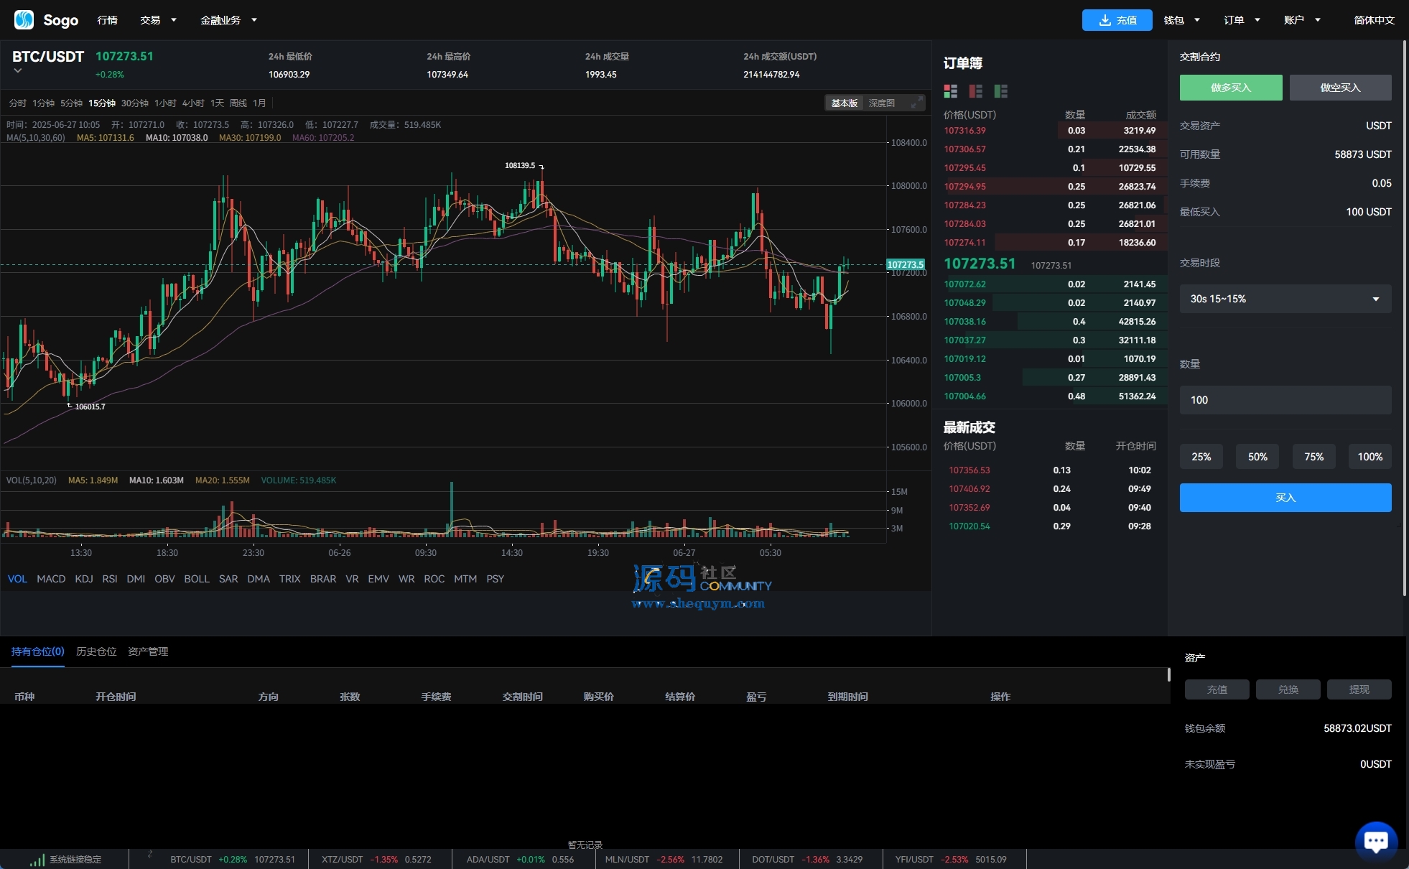Click the signal strength status icon

37,860
